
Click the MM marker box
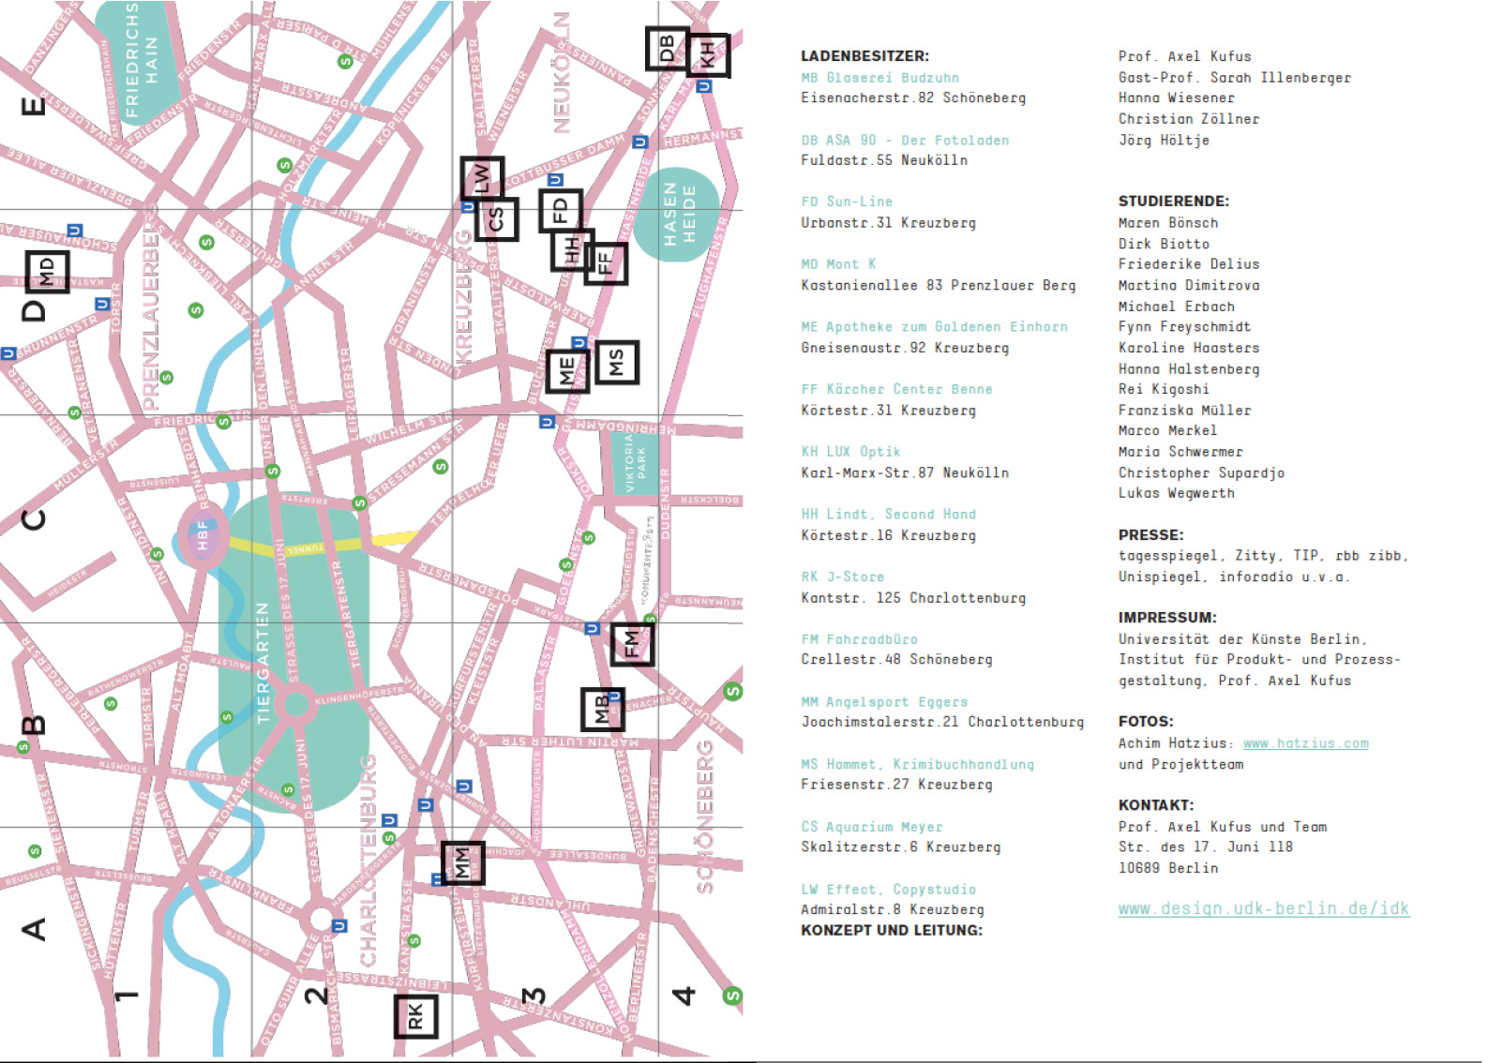(x=463, y=862)
